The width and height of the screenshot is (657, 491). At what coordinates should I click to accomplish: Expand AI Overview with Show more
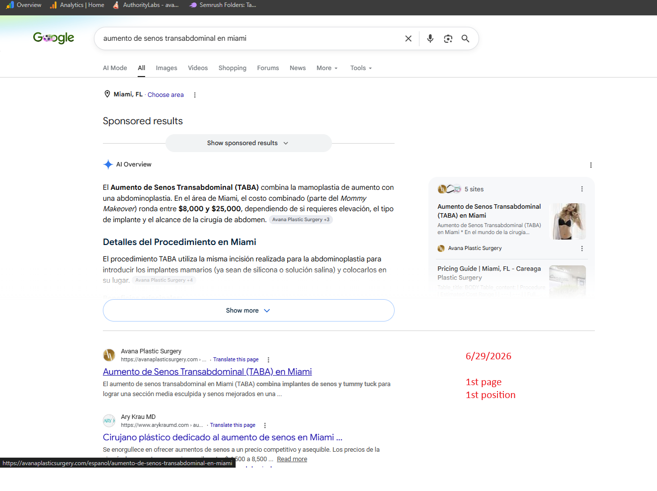[248, 310]
